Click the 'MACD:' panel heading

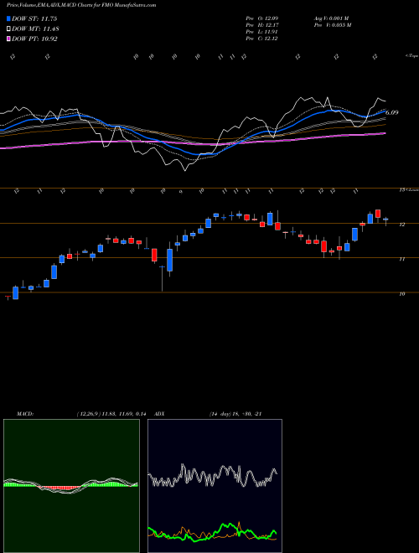24,414
